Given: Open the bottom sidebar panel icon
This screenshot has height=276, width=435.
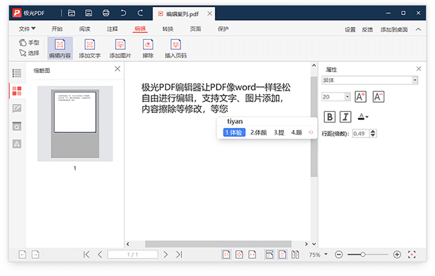Looking at the screenshot, I should [17, 144].
